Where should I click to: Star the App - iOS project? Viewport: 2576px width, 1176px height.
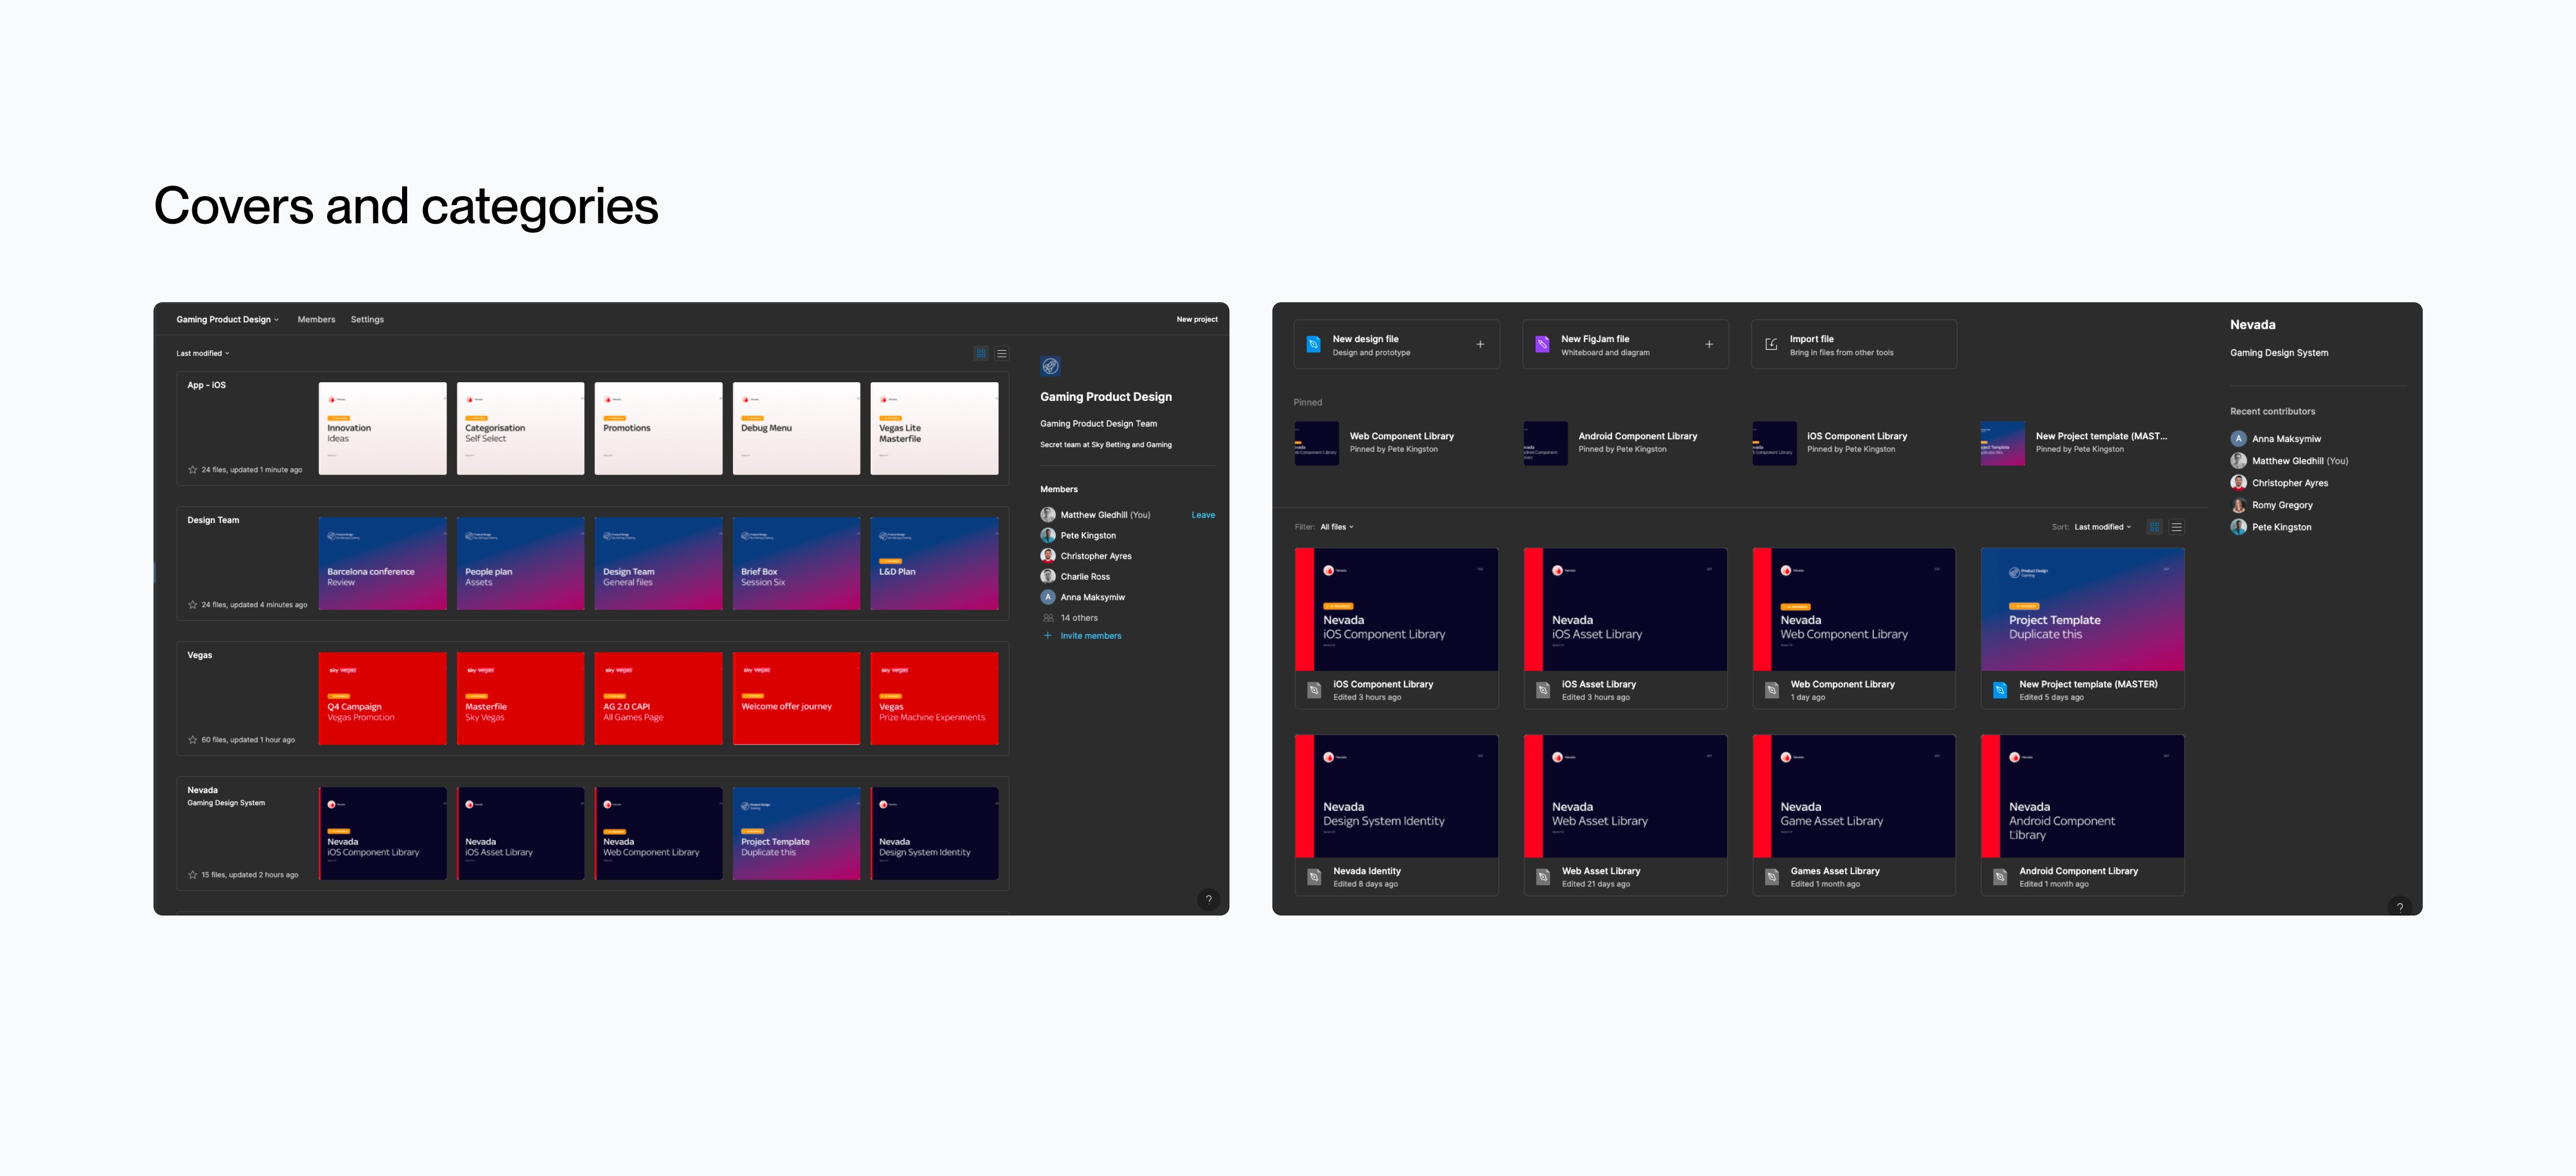click(x=192, y=469)
